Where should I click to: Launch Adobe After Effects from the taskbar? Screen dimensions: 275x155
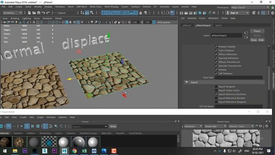(x=25, y=151)
